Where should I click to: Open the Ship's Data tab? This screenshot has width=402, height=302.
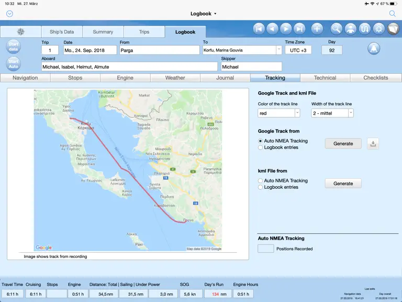point(62,32)
